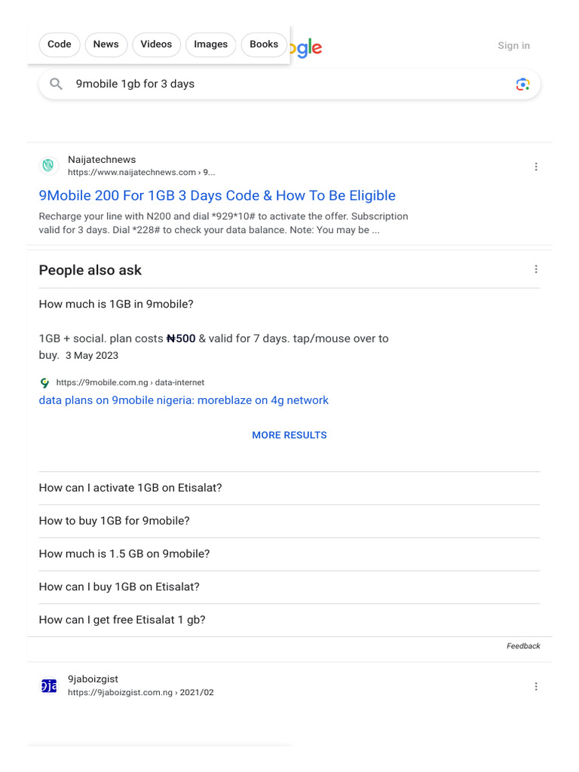Click the MORE RESULTS link
579x772 pixels.
[x=289, y=435]
